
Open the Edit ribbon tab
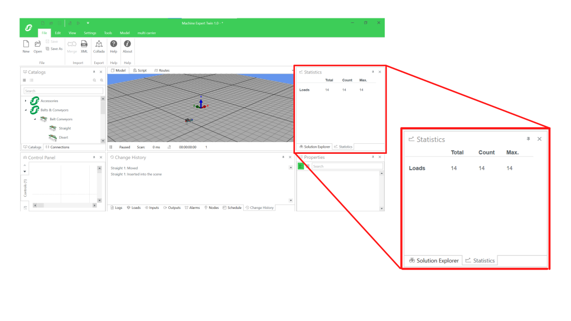[57, 33]
